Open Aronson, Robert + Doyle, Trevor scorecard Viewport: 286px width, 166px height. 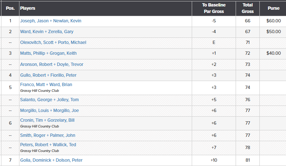51,64
